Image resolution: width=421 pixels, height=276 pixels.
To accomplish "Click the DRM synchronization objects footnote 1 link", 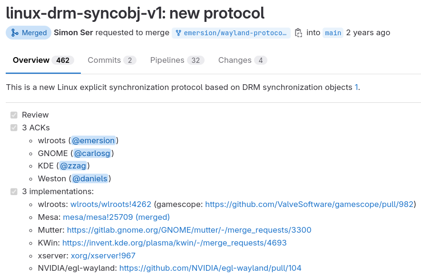I will point(356,87).
